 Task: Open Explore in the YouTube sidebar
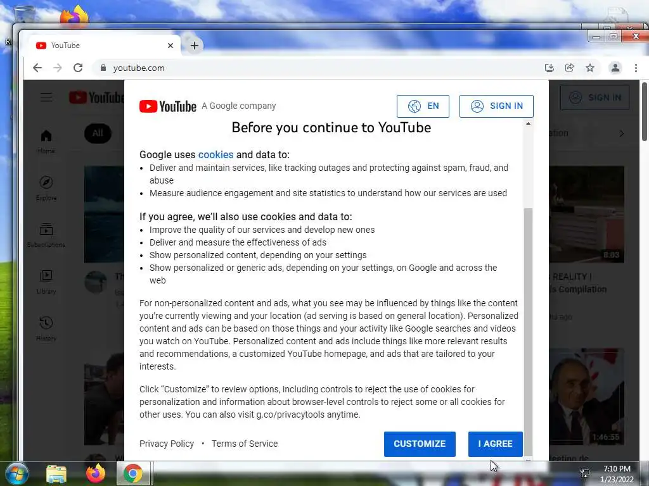point(46,189)
